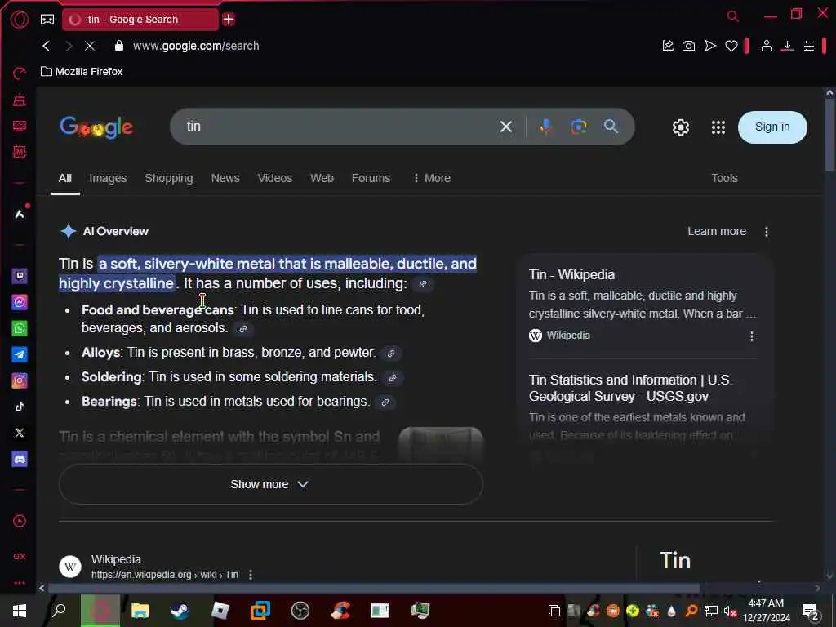Open the Windows Start menu
Viewport: 836px width, 627px height.
(x=20, y=611)
